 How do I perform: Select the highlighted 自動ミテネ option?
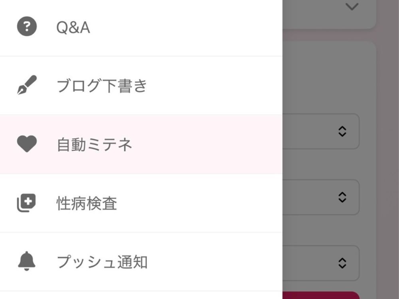coord(95,144)
